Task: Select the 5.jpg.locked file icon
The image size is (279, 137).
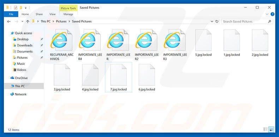Action: click(x=203, y=40)
